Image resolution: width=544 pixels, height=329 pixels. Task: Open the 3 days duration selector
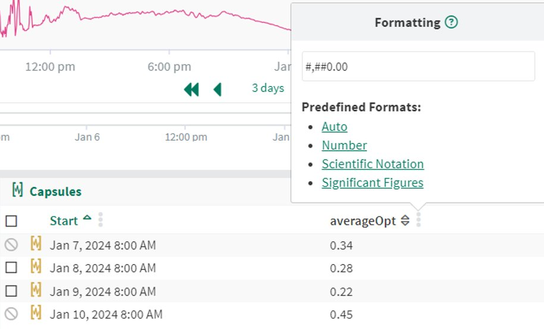pyautogui.click(x=268, y=88)
